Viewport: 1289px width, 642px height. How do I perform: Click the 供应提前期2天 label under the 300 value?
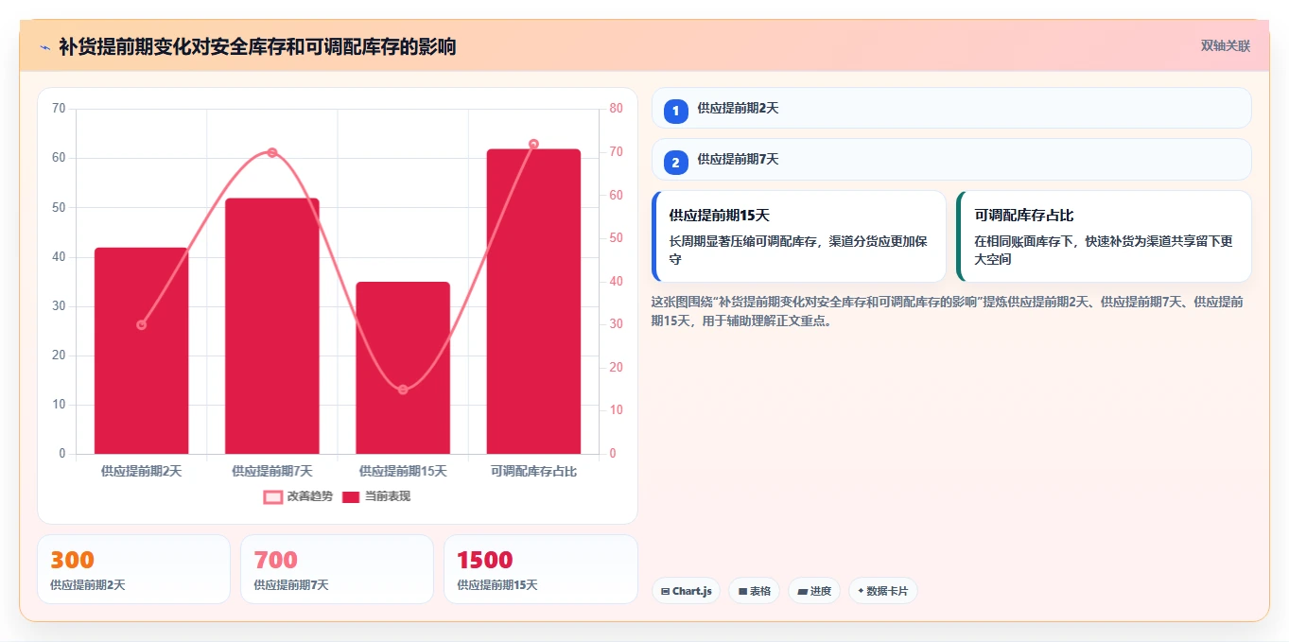tap(88, 585)
